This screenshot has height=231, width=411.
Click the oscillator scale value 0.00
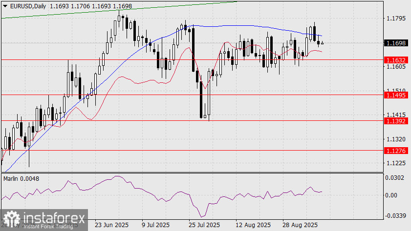point(391,195)
